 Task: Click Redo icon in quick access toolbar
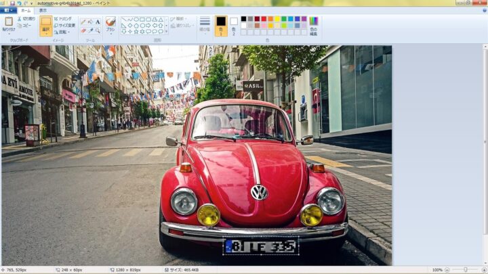tap(26, 3)
